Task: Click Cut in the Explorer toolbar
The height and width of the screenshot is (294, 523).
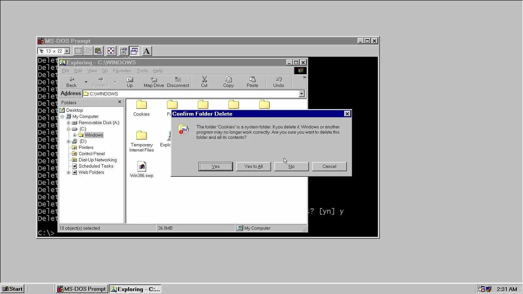Action: coord(204,82)
